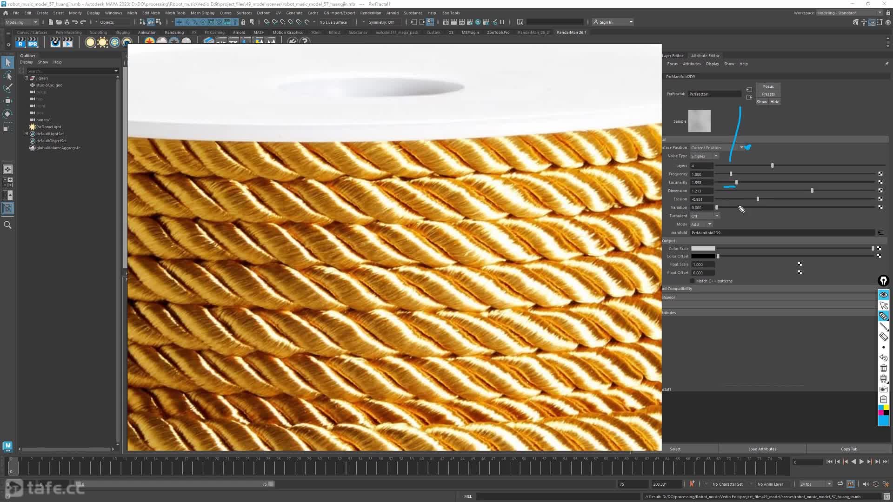Click the Hide button

click(x=774, y=102)
